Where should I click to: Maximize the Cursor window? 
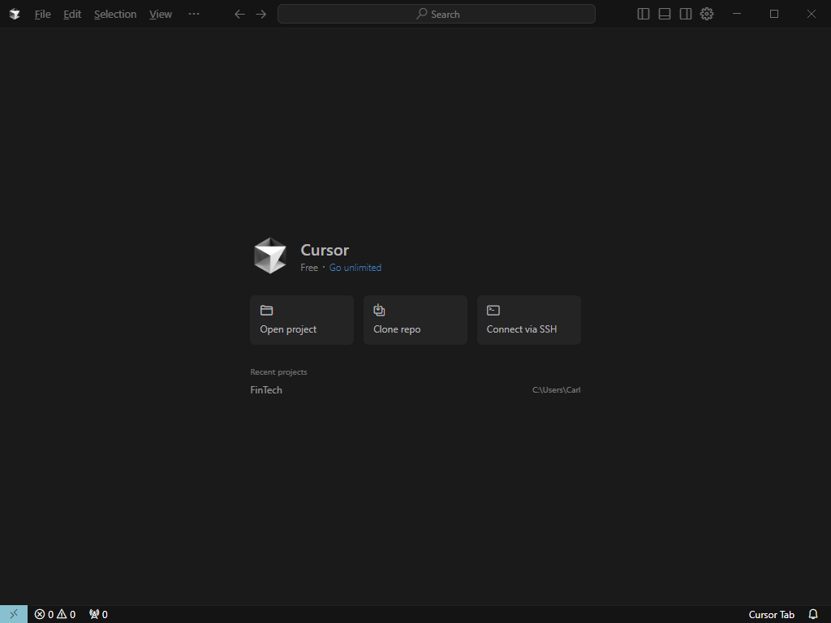click(x=774, y=14)
